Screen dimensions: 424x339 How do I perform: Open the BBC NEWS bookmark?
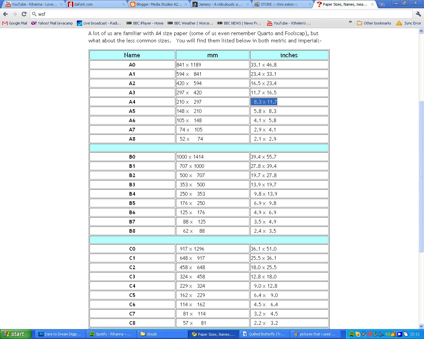tap(239, 23)
